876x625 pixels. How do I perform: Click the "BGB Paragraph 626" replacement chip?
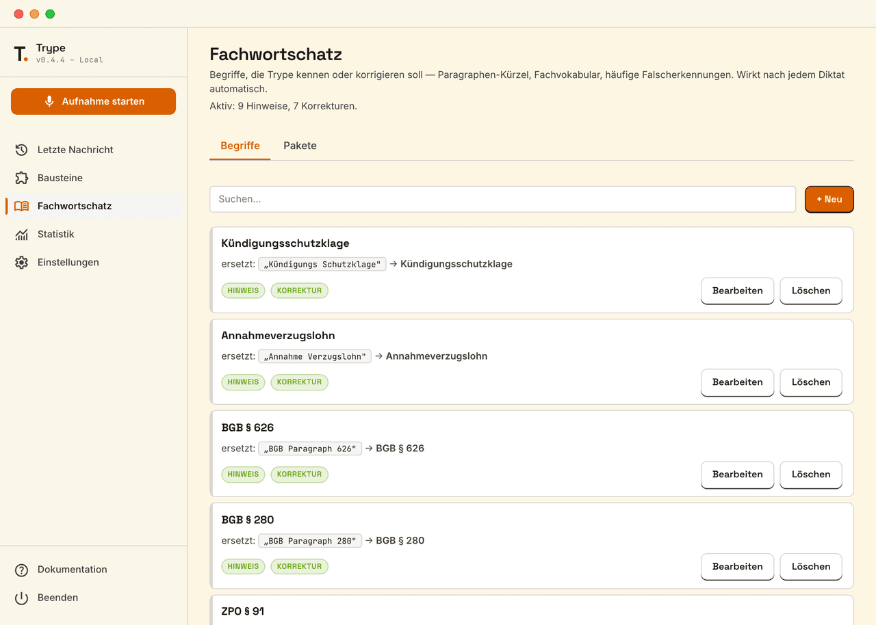[310, 449]
